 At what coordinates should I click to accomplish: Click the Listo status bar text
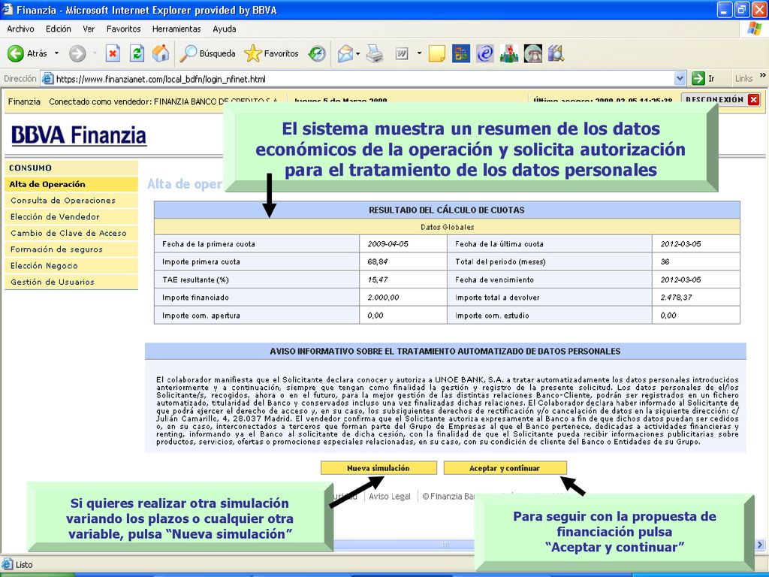click(x=24, y=565)
